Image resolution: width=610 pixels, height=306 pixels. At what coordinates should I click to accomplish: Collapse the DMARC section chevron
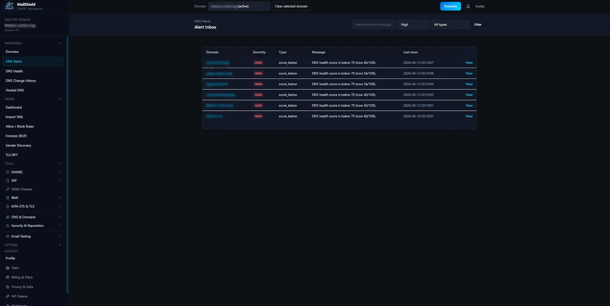click(x=60, y=99)
